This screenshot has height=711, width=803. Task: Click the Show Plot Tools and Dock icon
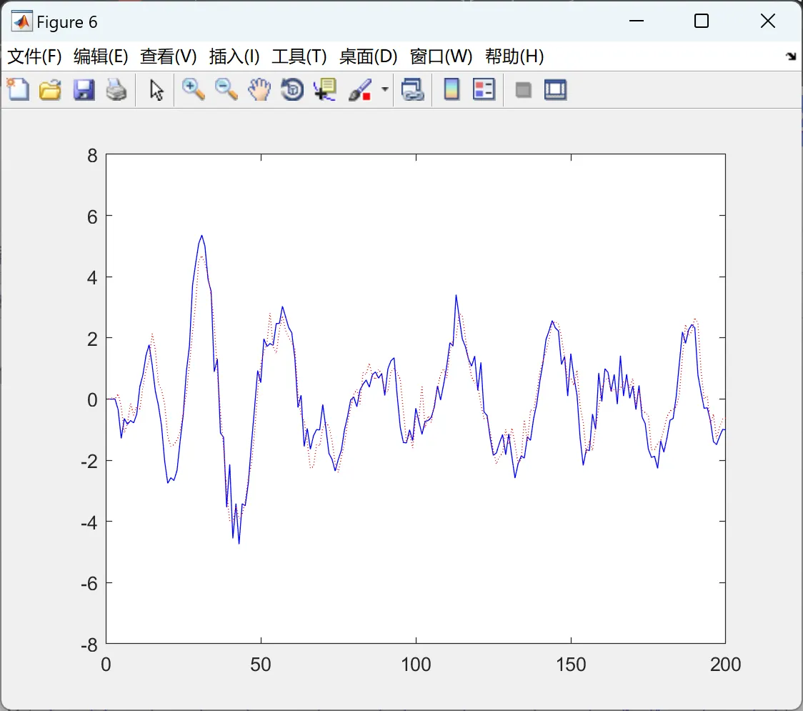tap(555, 89)
